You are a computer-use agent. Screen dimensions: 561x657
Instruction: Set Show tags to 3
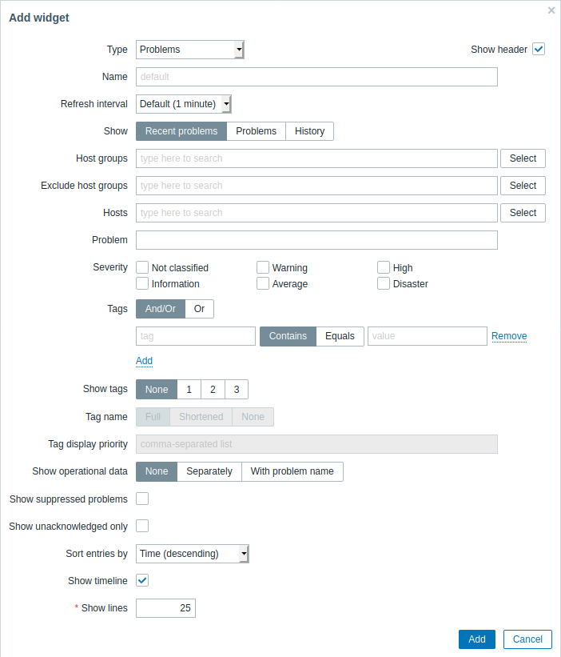[x=237, y=389]
